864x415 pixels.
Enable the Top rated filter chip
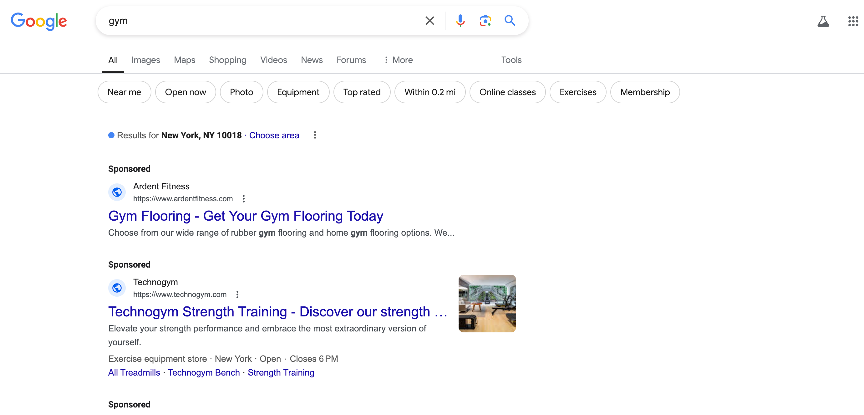362,92
